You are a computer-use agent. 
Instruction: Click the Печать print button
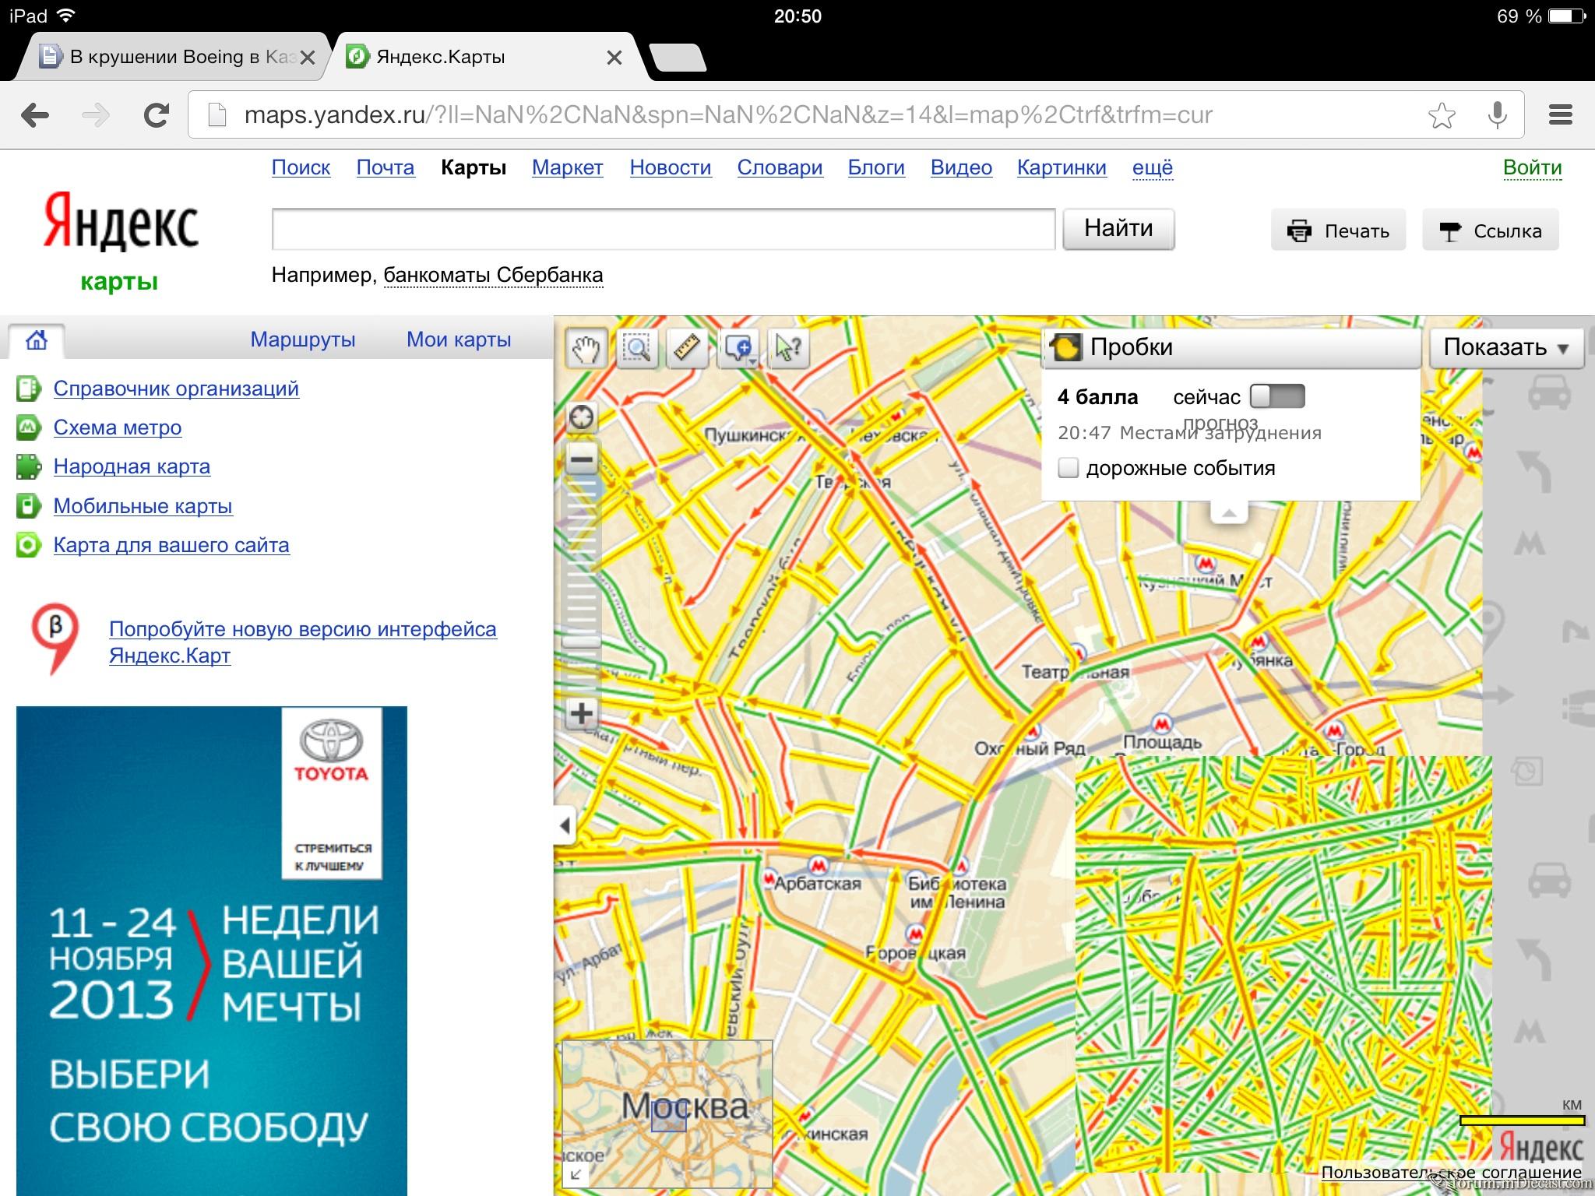pos(1338,230)
